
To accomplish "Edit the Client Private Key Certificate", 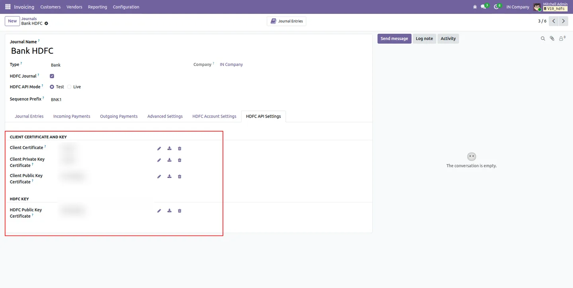I will 159,160.
